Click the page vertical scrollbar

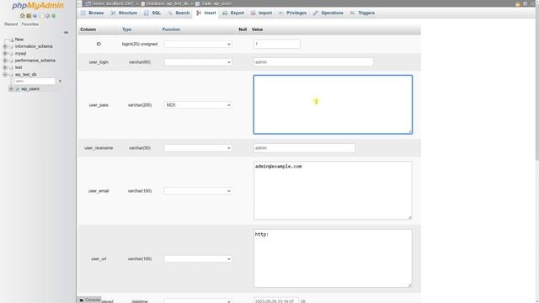point(537,82)
